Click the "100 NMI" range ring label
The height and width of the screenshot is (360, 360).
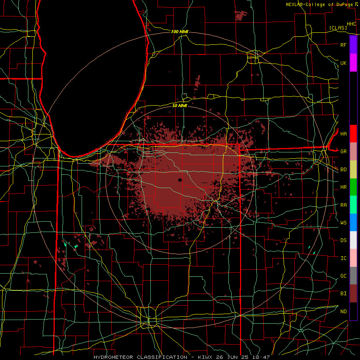point(180,32)
